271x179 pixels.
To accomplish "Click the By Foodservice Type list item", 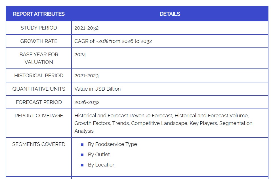I will pos(112,144).
